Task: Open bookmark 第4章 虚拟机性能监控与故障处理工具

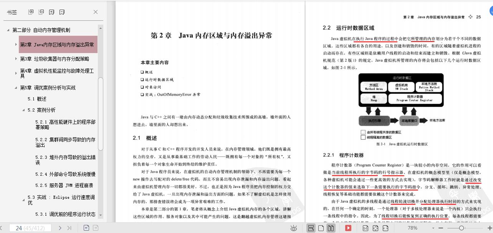Action: (x=57, y=73)
